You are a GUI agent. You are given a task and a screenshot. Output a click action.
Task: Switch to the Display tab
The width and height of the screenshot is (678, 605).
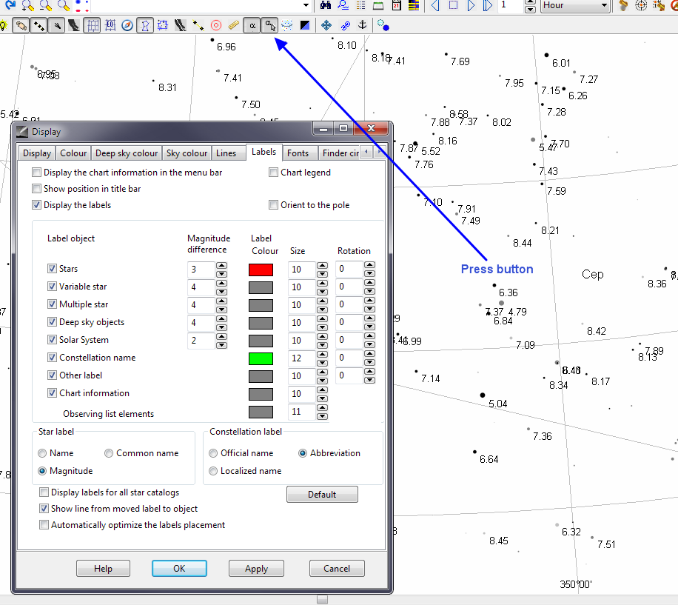(x=37, y=153)
